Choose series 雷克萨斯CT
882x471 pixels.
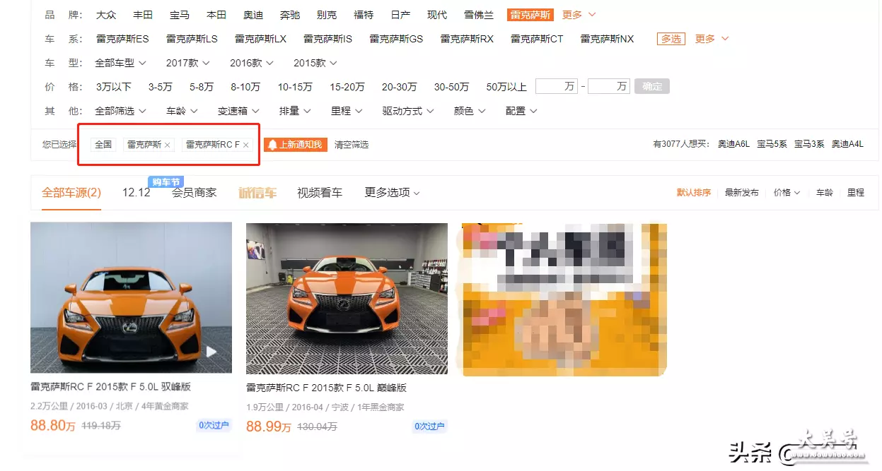tap(537, 39)
